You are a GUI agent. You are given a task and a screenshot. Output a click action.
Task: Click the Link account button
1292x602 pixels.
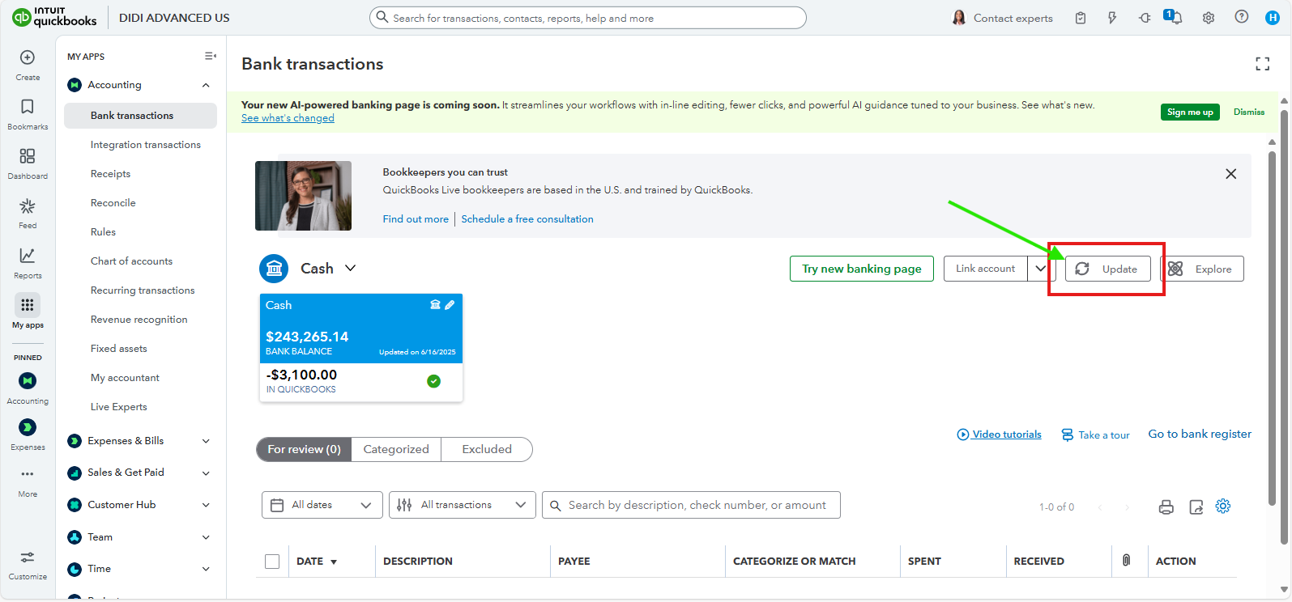[985, 269]
